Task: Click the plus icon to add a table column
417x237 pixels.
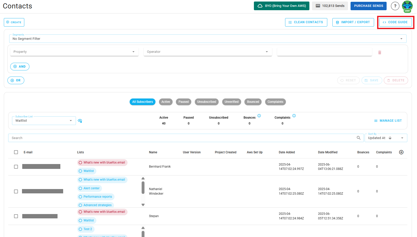Action: tap(401, 152)
